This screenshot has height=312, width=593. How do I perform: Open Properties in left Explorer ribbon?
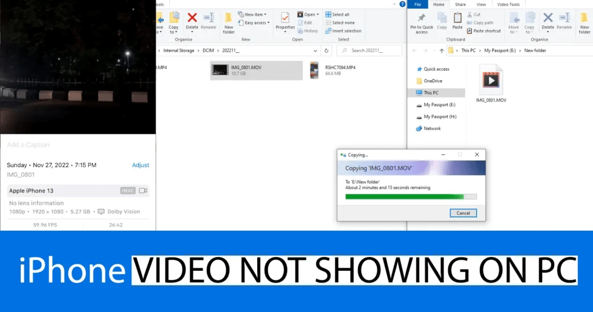285,22
